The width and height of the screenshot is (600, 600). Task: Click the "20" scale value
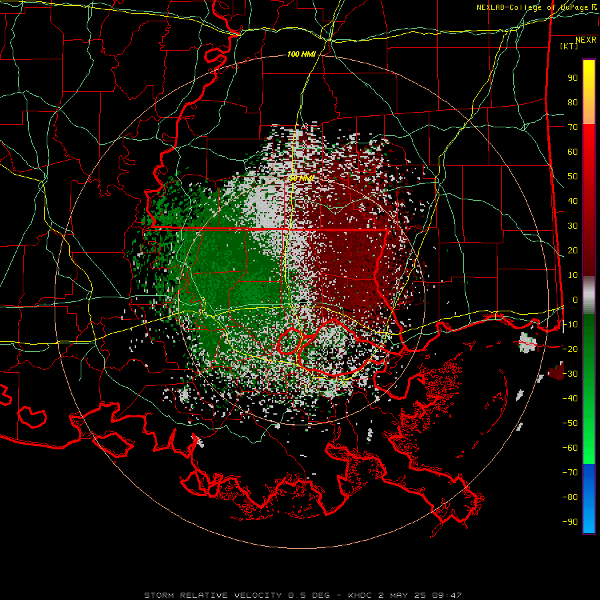point(573,250)
